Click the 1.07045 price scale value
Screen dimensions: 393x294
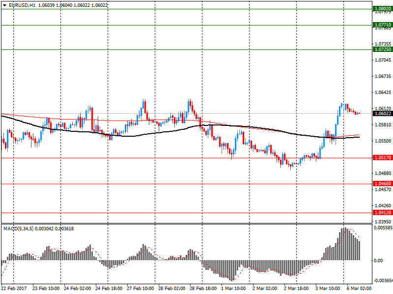click(383, 60)
